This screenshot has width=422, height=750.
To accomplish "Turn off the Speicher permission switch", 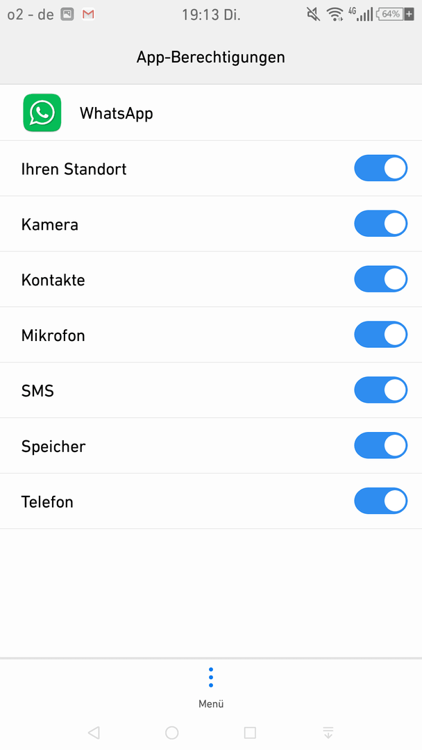I will coord(380,446).
